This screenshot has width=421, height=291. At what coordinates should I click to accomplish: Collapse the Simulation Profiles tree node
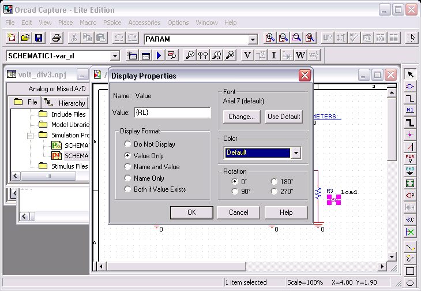(31, 136)
